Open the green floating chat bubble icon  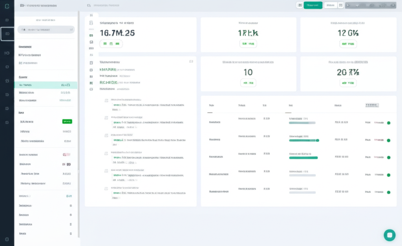point(389,235)
